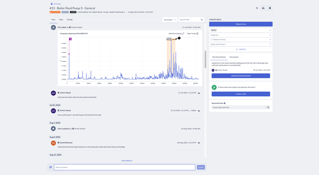Click the Create a Task button
Viewport: 319px width, 175px height.
coord(241,94)
